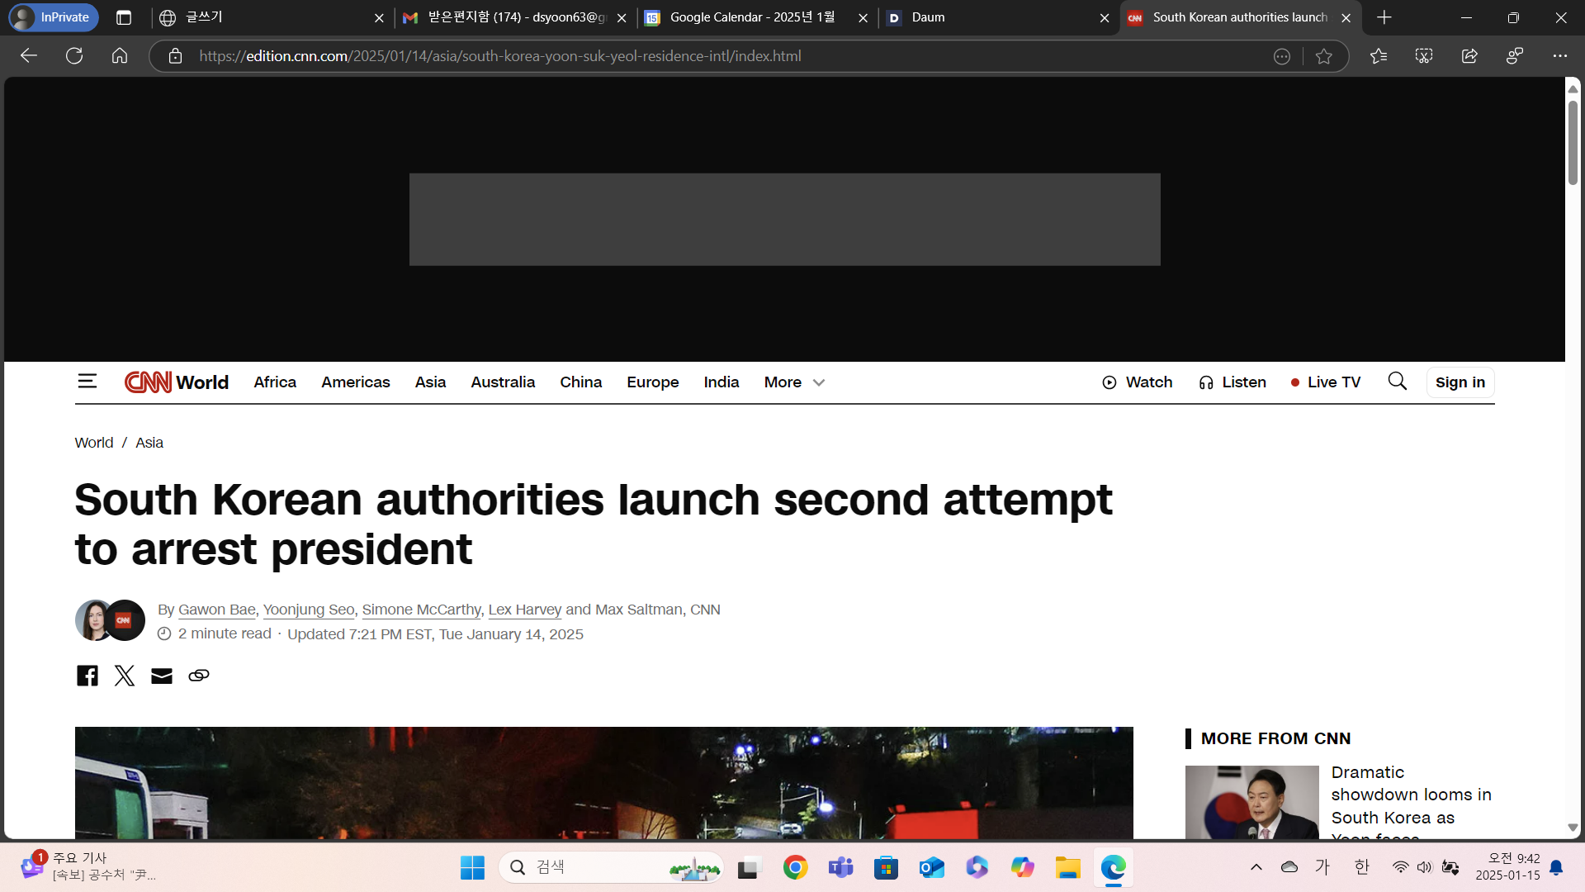Screen dimensions: 1585x892
Task: Open author Gawon Bae link
Action: point(216,610)
